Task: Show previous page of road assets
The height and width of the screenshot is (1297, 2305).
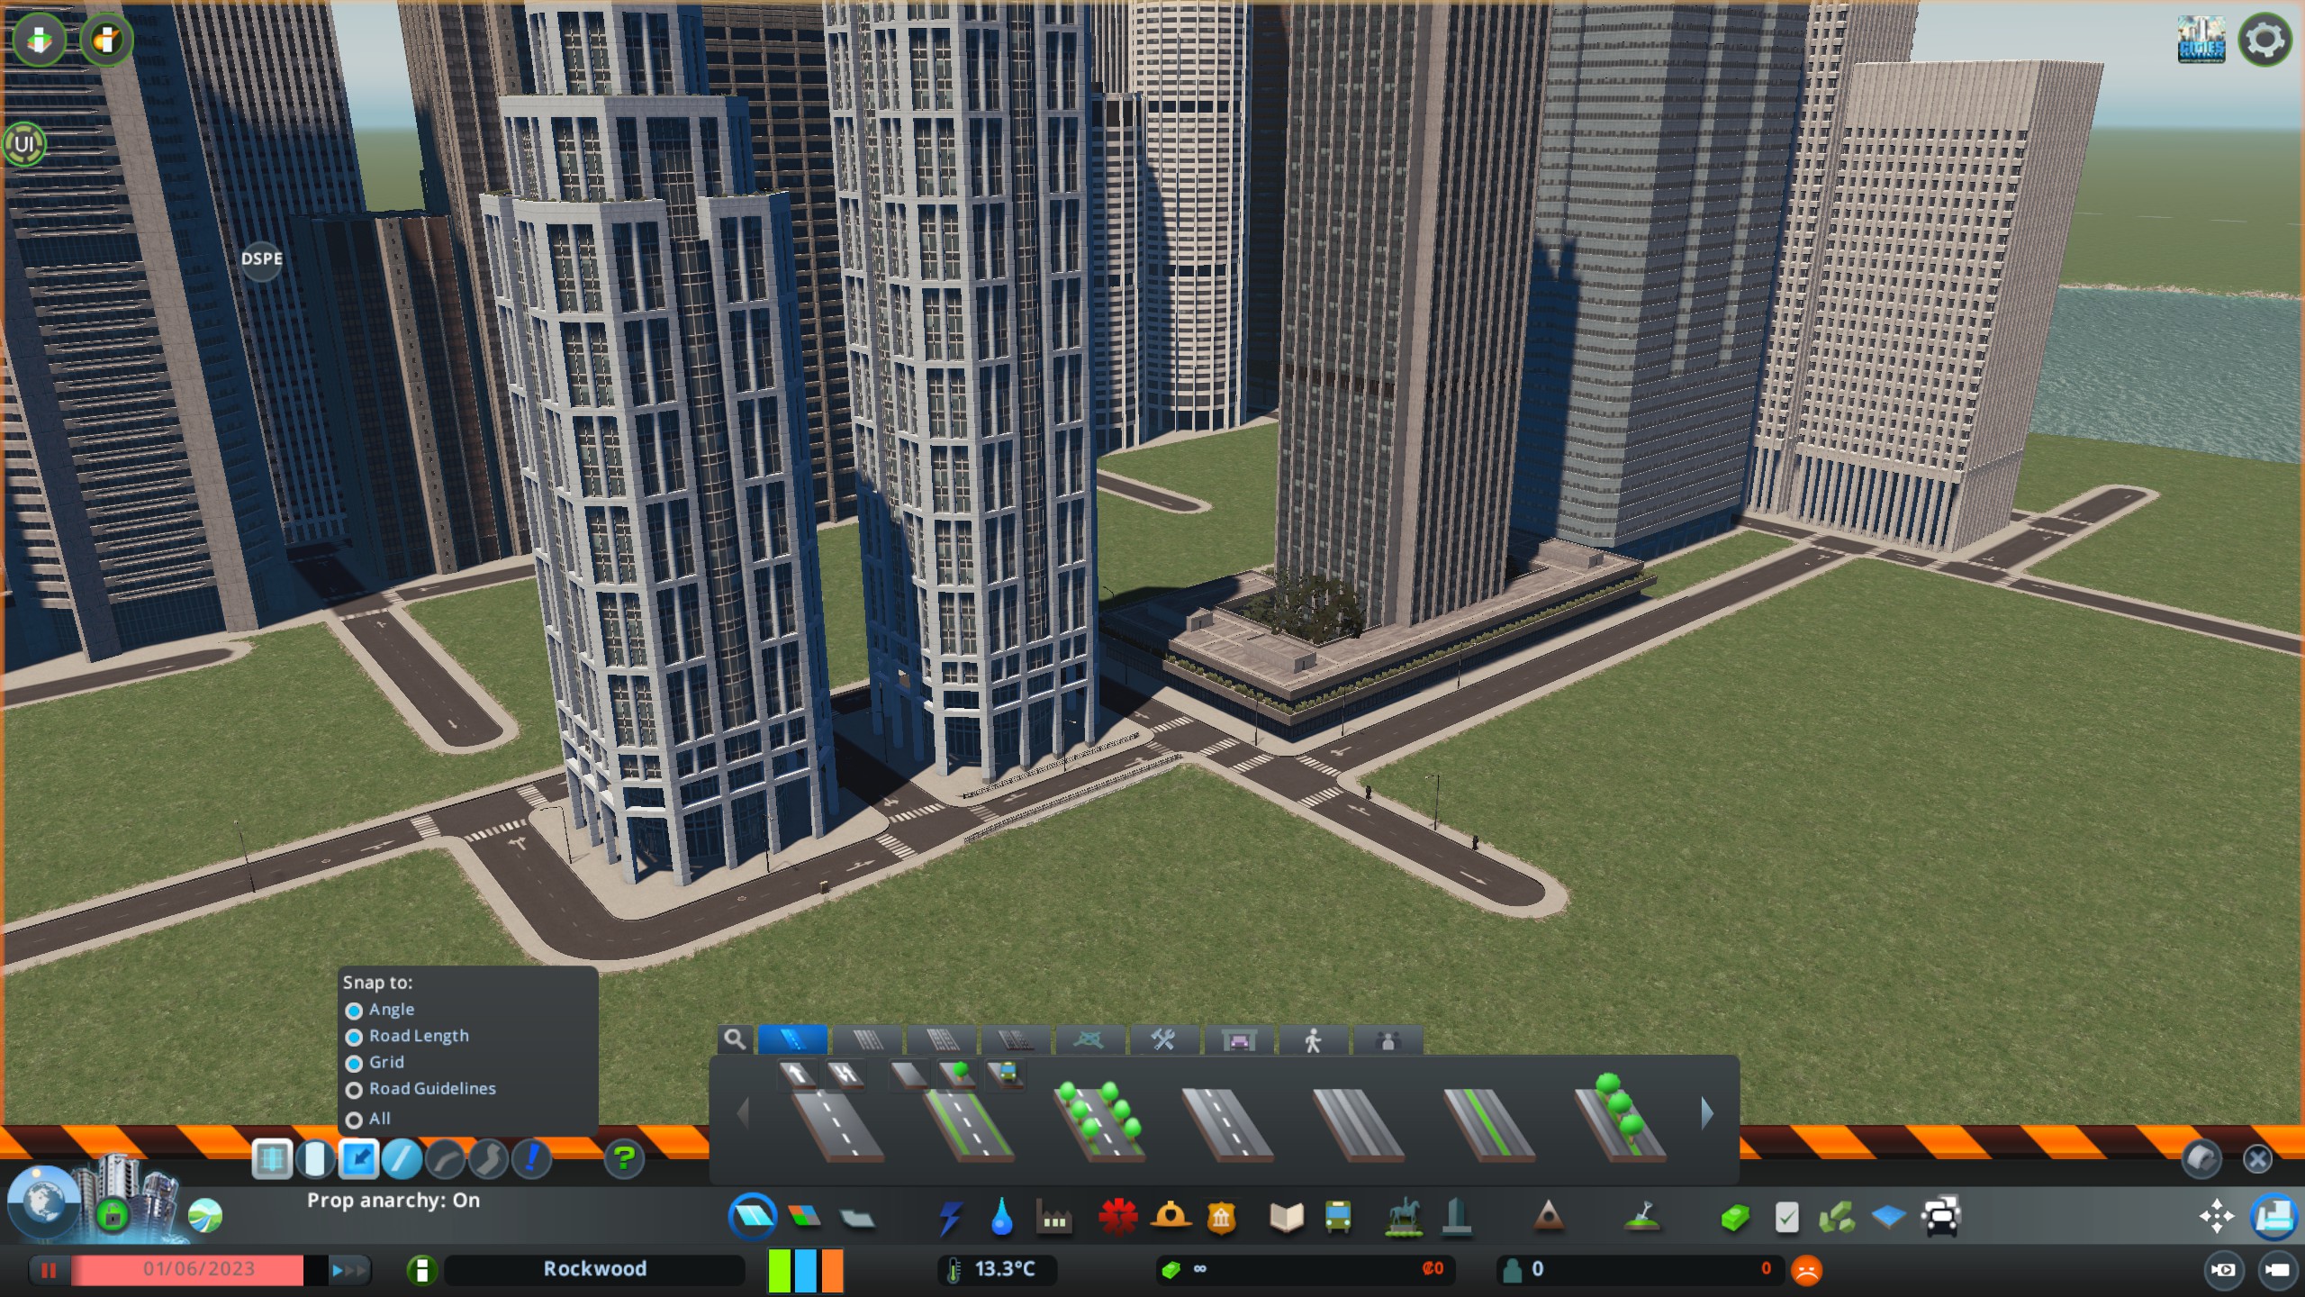Action: [x=743, y=1115]
